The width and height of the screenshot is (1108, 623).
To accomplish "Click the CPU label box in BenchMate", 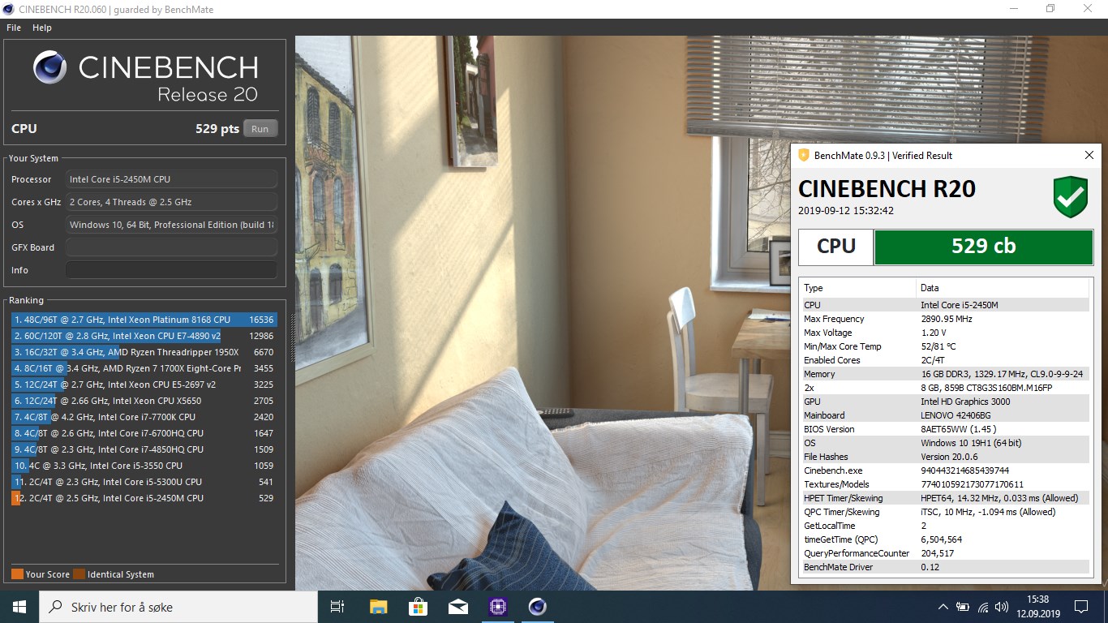I will 836,247.
